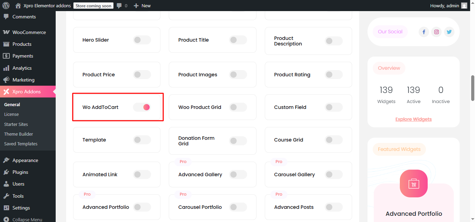Image resolution: width=475 pixels, height=222 pixels.
Task: Disable the Wo AddToCart toggle
Action: tap(142, 107)
